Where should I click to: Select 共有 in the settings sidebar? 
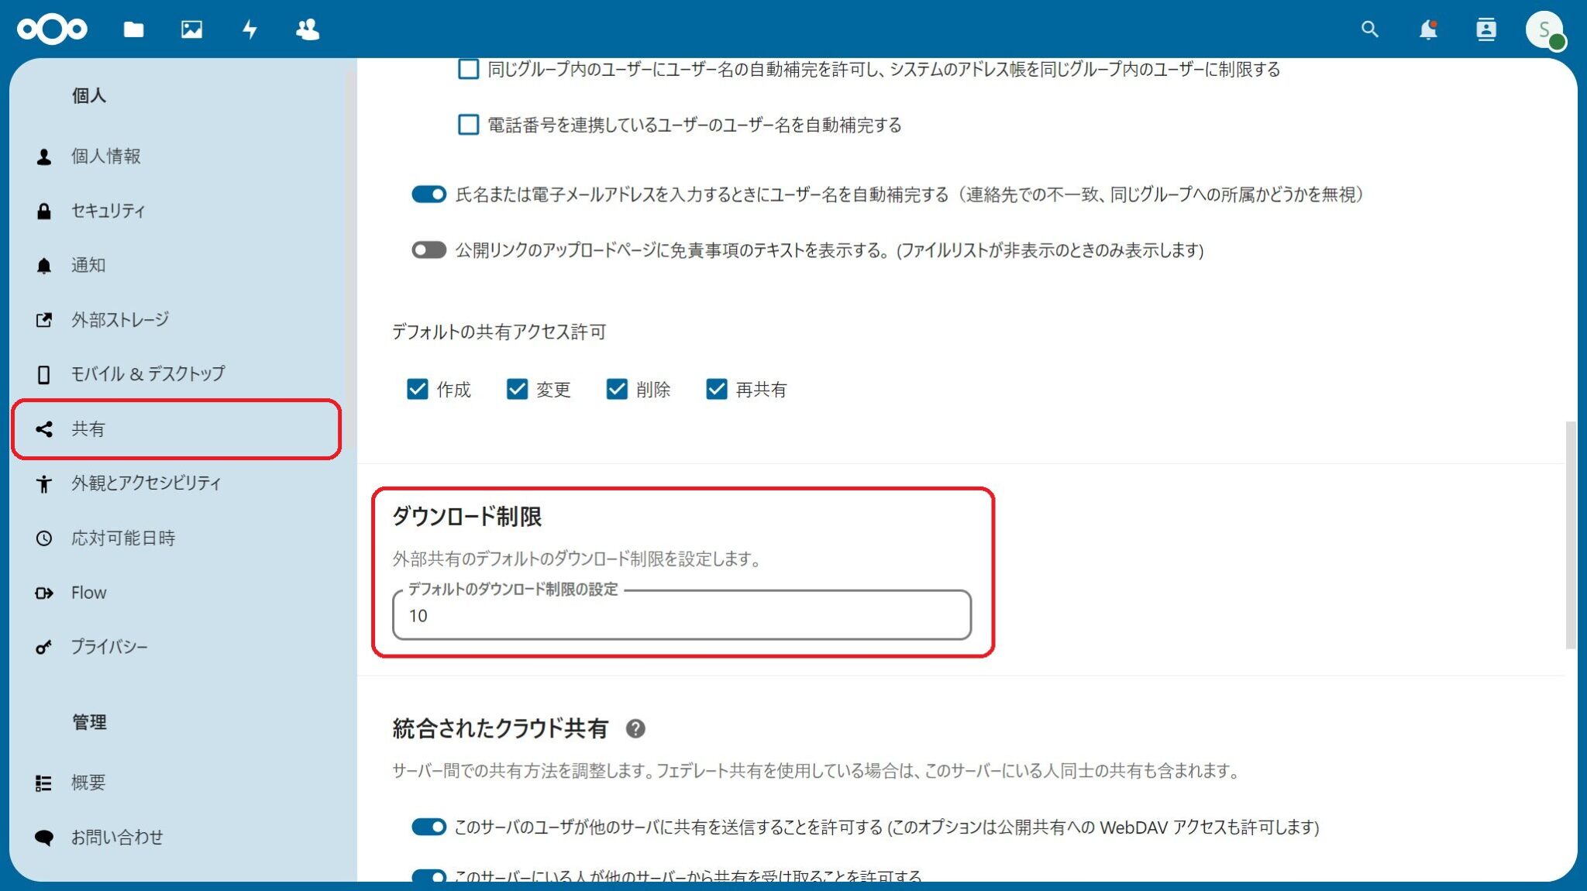[x=88, y=428]
